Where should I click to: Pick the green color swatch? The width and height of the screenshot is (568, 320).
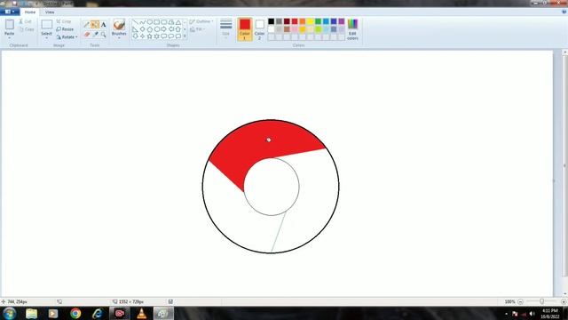coord(318,21)
